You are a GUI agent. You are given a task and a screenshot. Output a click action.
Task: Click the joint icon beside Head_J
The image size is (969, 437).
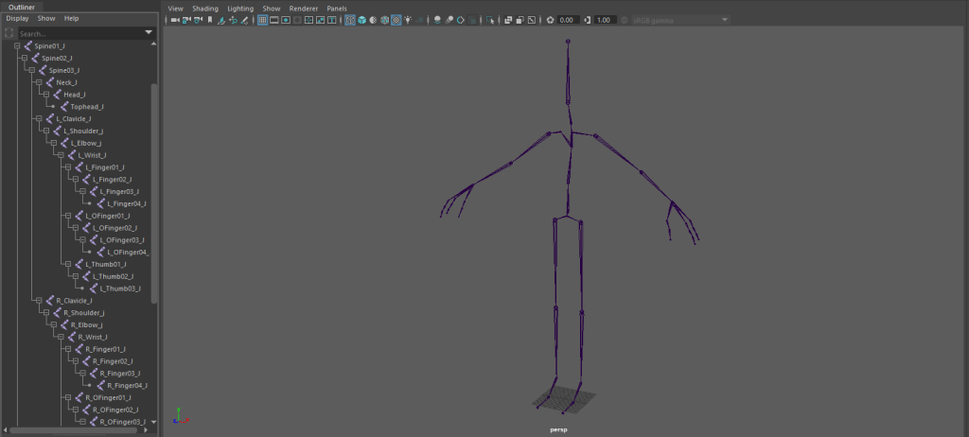click(x=56, y=95)
